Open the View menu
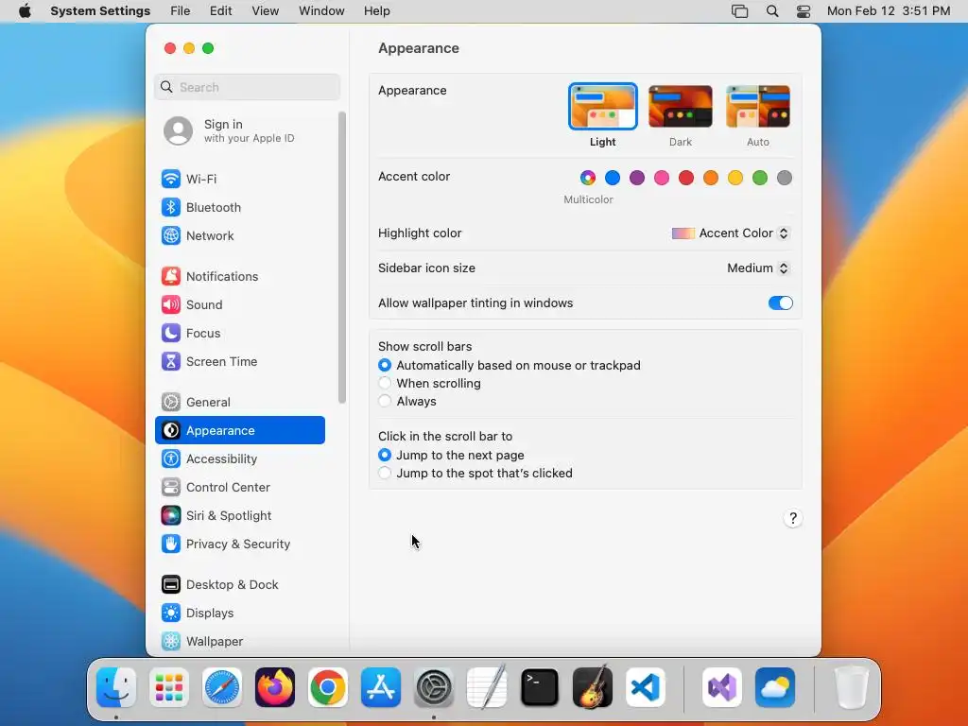The width and height of the screenshot is (968, 726). point(266,11)
